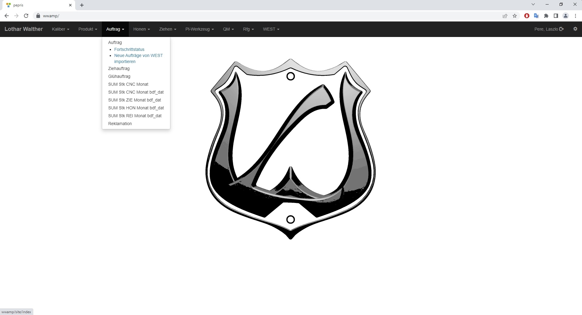Expand the Ziehen dropdown menu
This screenshot has height=315, width=582.
click(168, 29)
